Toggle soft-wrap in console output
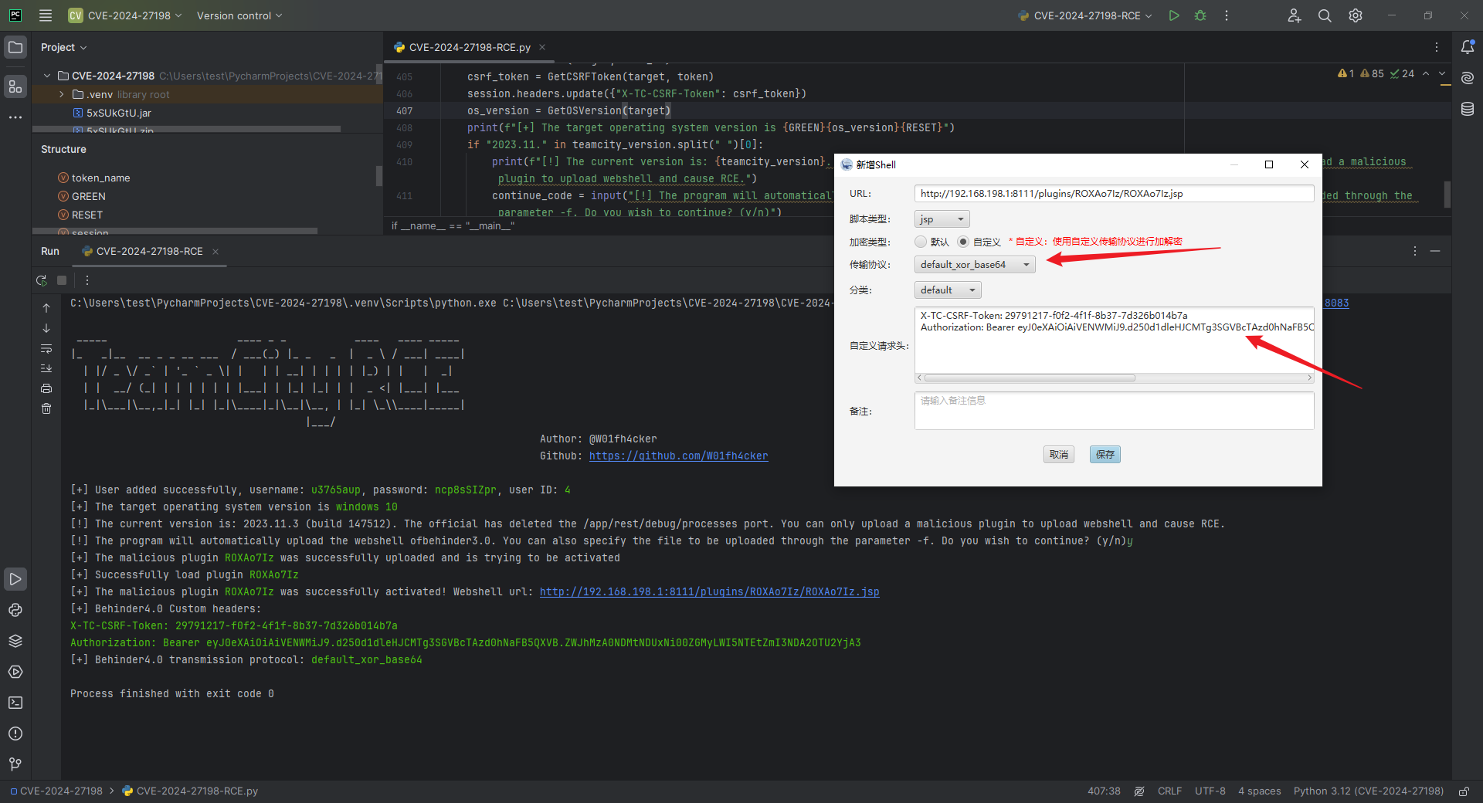The height and width of the screenshot is (803, 1483). pyautogui.click(x=46, y=348)
